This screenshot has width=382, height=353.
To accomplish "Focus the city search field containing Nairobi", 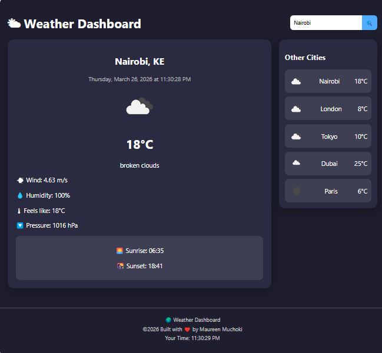I will (x=326, y=23).
